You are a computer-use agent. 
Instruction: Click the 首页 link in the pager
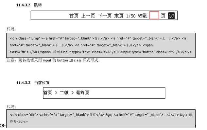tap(74, 16)
